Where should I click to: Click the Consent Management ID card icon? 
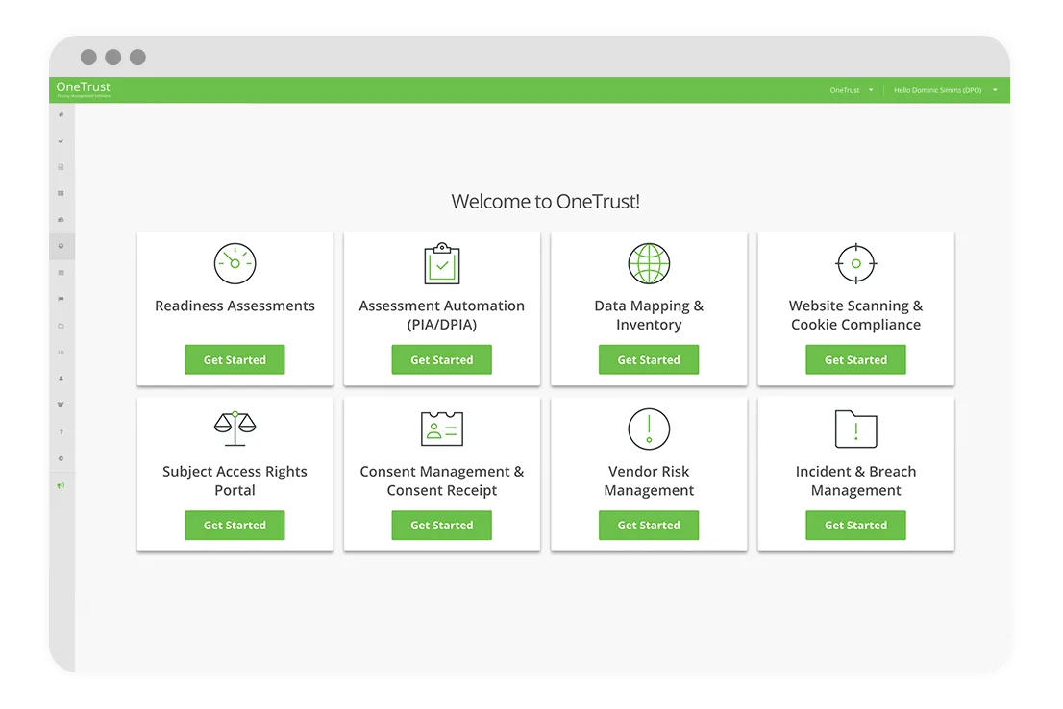coord(442,428)
